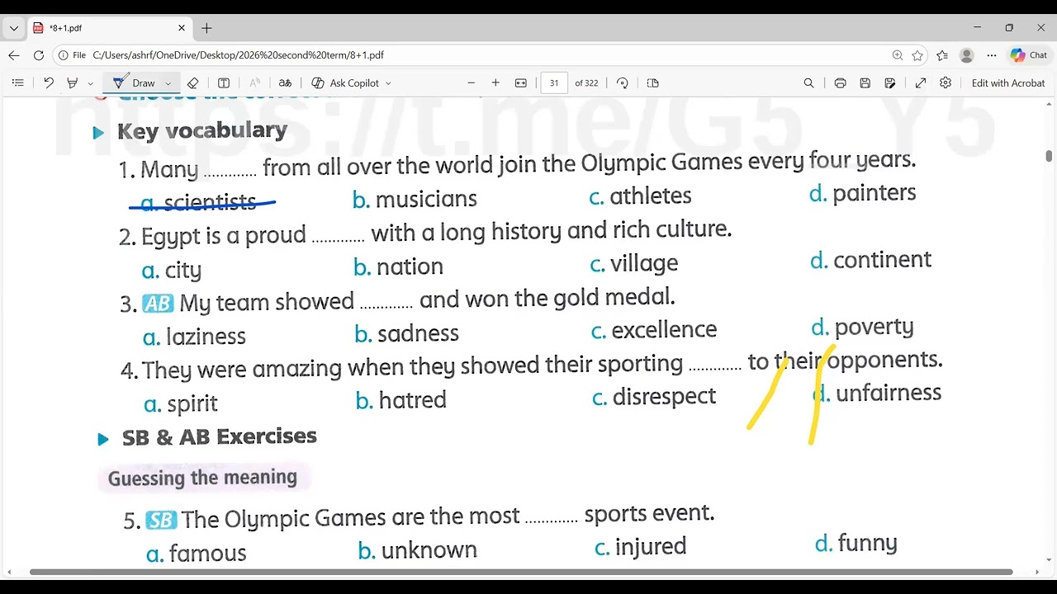Open the Copilot Chat button

click(x=1029, y=55)
